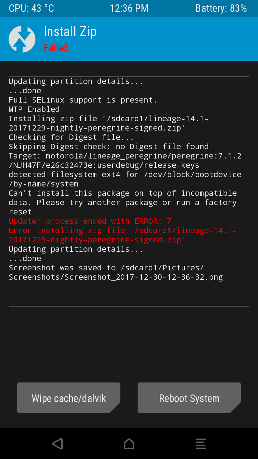
Task: Select the 'Full SELinux support is present' line
Action: [83, 100]
